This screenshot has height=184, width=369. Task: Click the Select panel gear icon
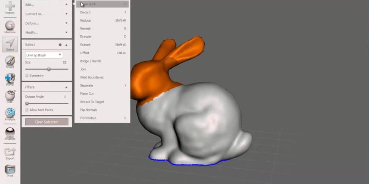60,45
